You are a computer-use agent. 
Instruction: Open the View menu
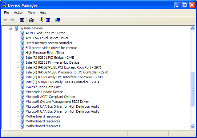[x=31, y=13]
